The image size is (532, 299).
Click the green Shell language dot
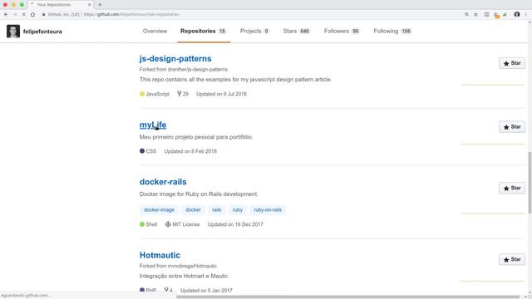pyautogui.click(x=142, y=224)
